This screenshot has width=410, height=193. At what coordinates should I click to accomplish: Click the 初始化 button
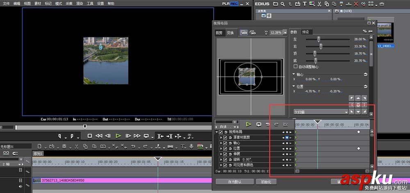point(266,182)
